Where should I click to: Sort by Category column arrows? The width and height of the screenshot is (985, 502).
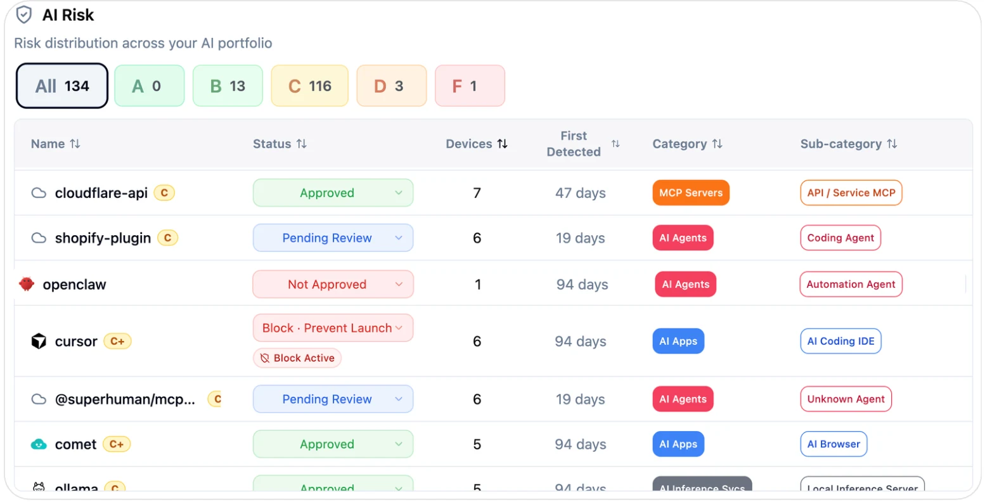pyautogui.click(x=717, y=144)
